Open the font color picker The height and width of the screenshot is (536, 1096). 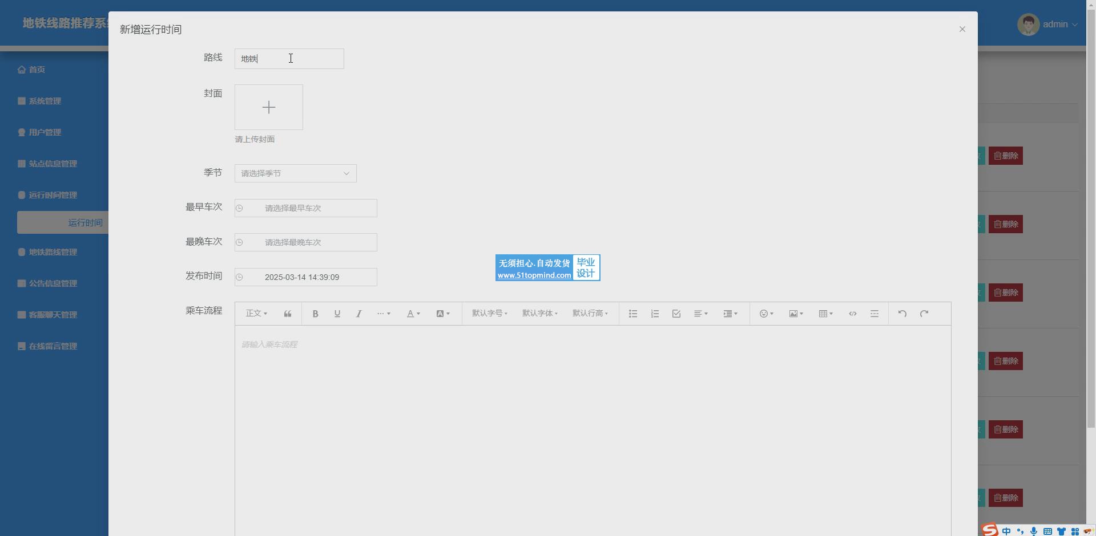click(413, 314)
